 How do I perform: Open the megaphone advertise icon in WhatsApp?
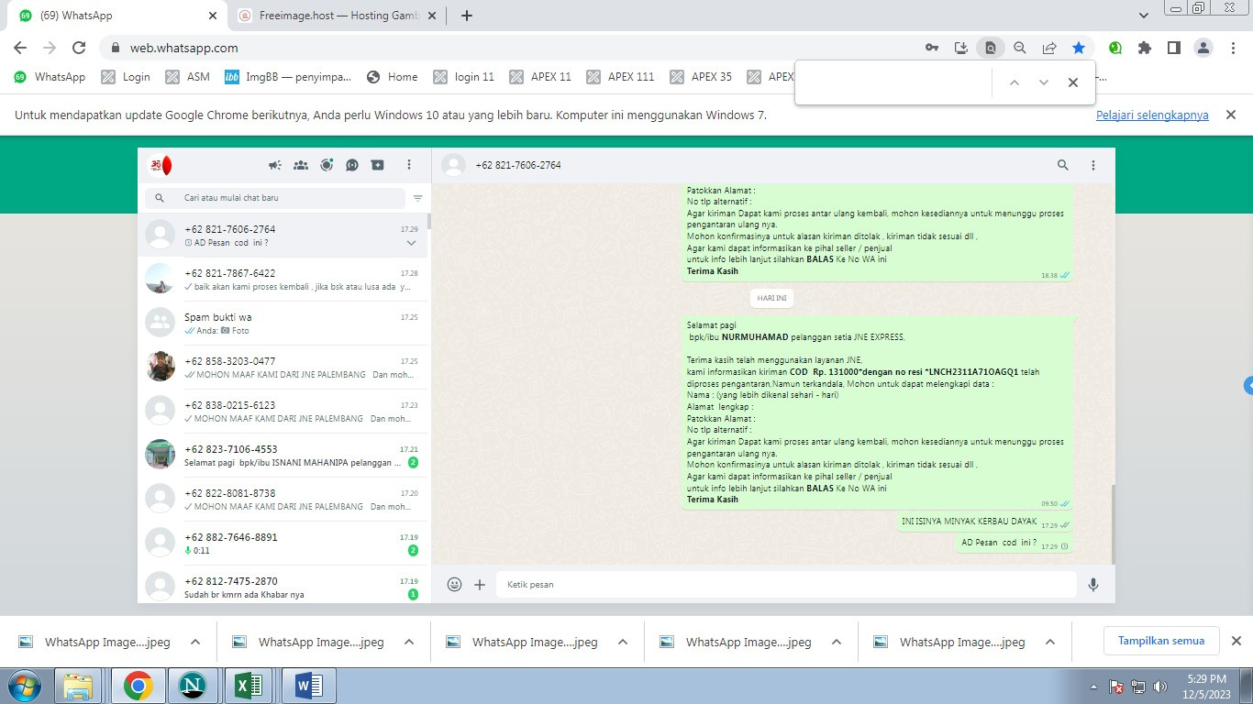click(274, 165)
